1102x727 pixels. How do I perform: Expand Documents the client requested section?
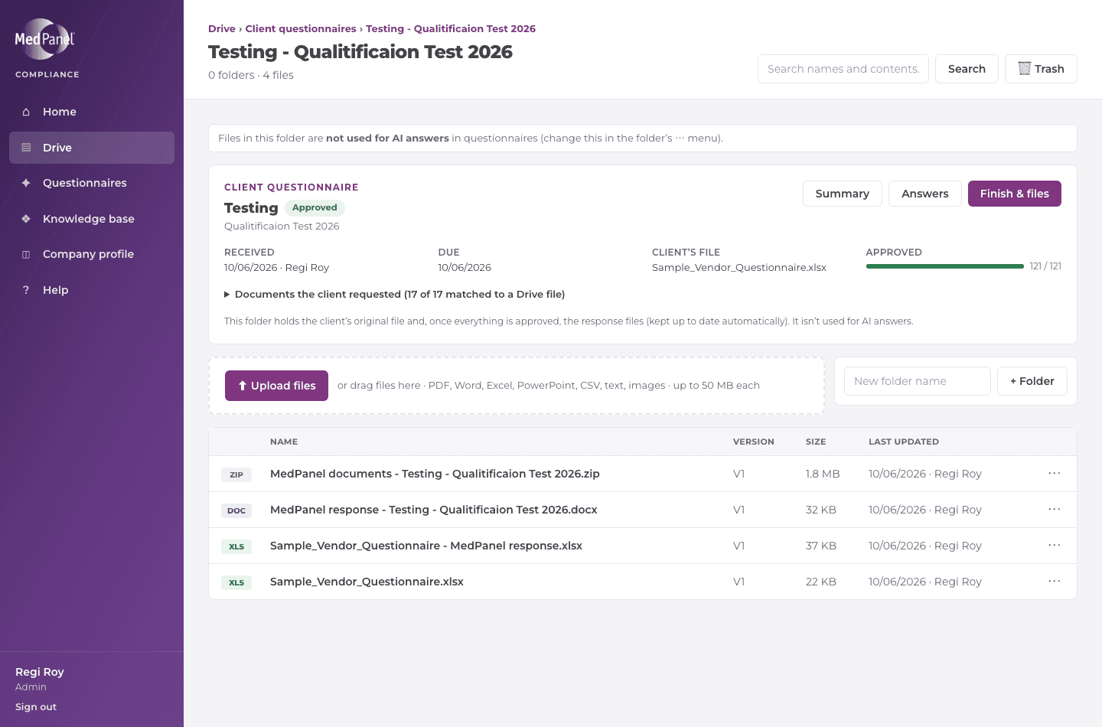click(x=394, y=294)
